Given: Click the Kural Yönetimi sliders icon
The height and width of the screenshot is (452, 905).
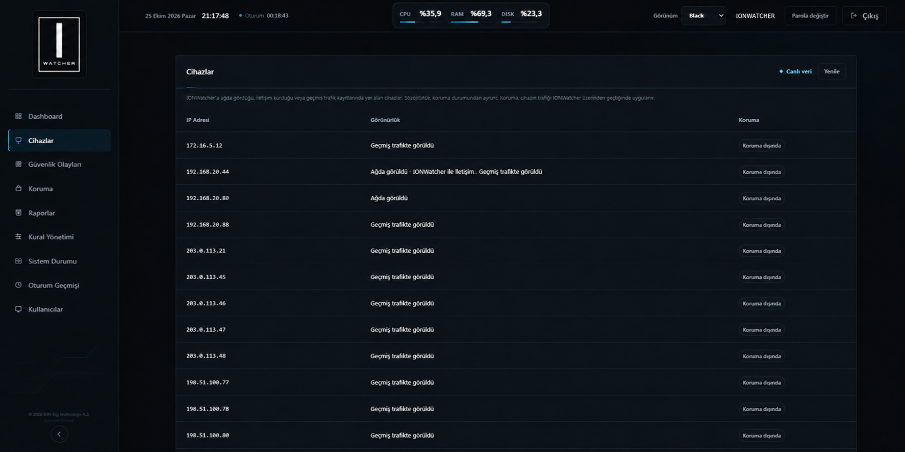Looking at the screenshot, I should click(x=18, y=236).
